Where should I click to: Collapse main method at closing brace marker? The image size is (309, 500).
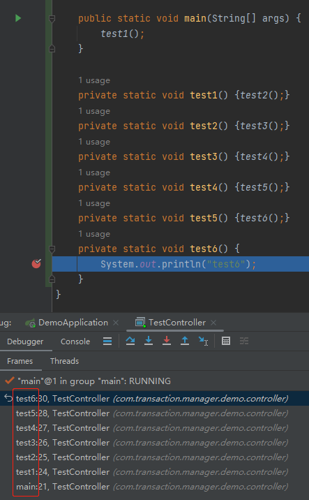coord(52,49)
